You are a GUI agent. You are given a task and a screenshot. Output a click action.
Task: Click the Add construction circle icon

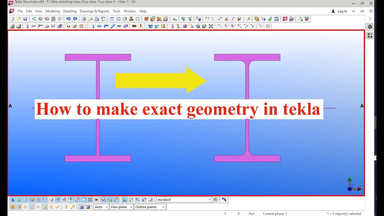pos(268,26)
